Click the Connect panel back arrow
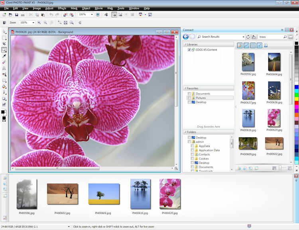The image size is (299, 230). click(x=186, y=37)
